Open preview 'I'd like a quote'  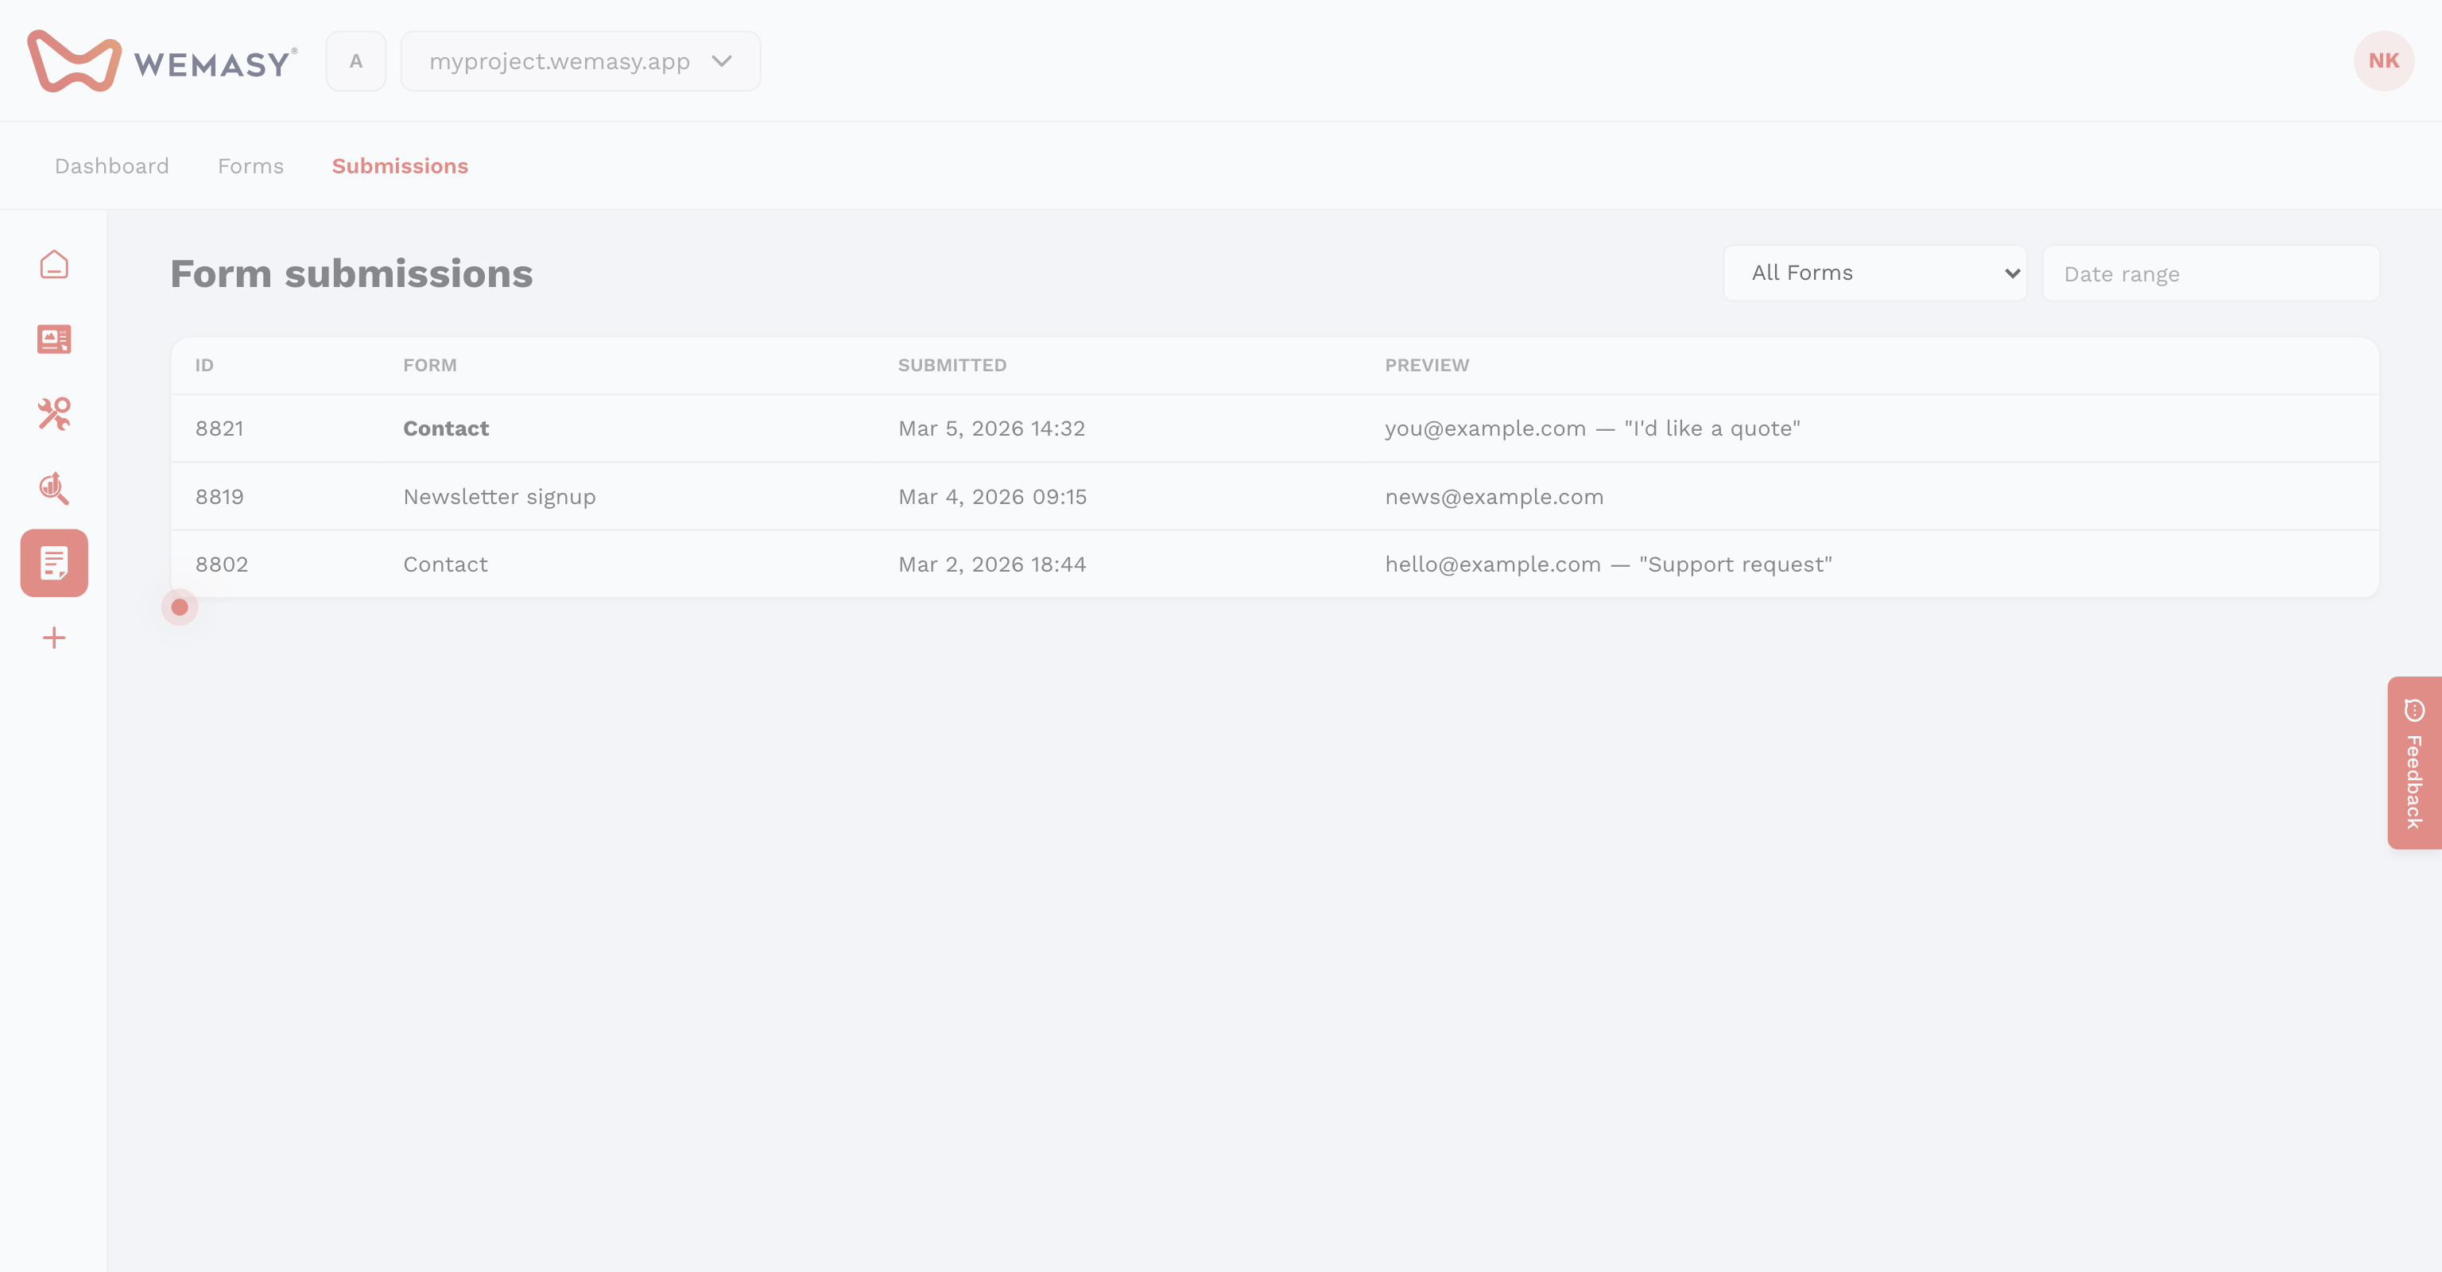tap(1592, 429)
